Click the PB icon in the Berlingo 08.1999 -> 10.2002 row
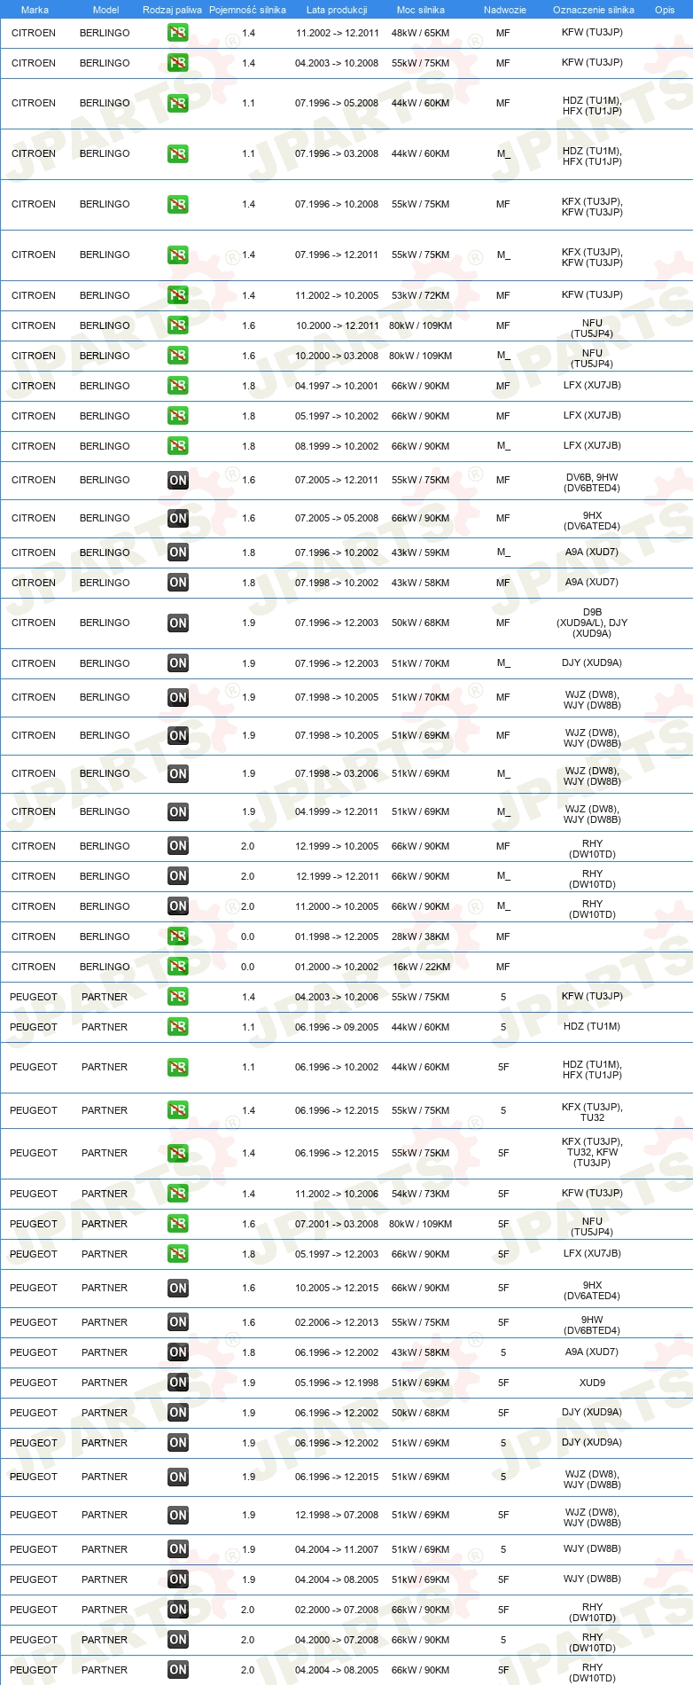The image size is (693, 1685). tap(178, 446)
